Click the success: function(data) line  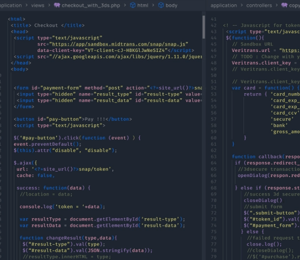(53, 188)
